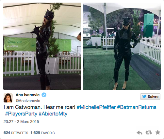Click the Twitter bird icon in Suivre
The height and width of the screenshot is (139, 164).
point(144,97)
